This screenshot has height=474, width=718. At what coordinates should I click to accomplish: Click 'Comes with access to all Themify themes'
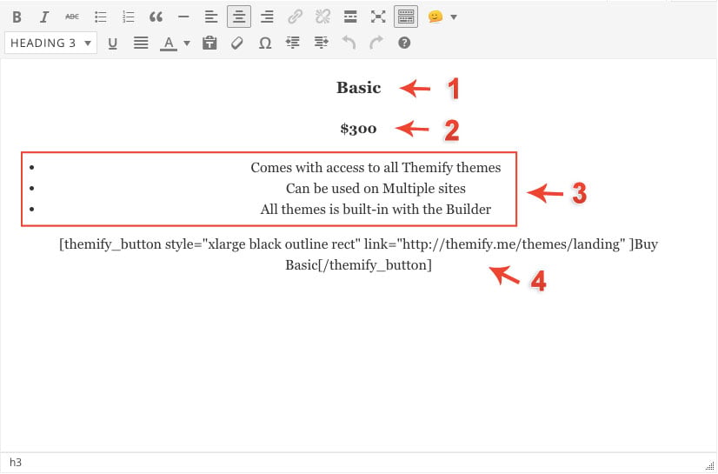point(376,168)
